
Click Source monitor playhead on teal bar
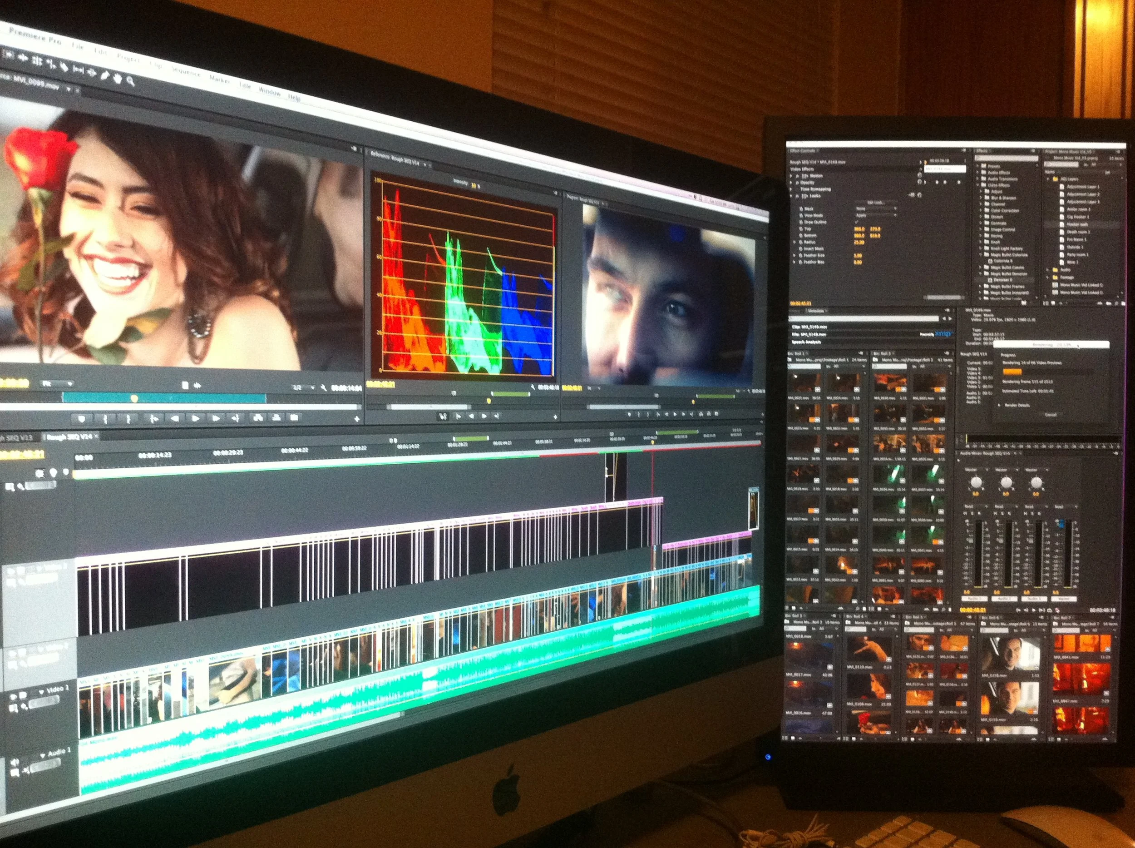134,399
